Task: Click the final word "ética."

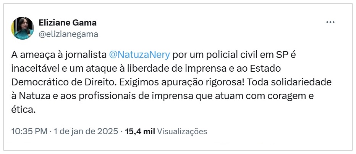Action: coord(24,110)
